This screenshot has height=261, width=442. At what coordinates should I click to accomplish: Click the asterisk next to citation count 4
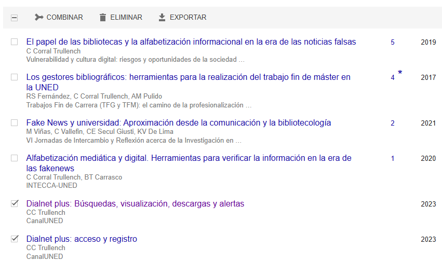(x=400, y=73)
